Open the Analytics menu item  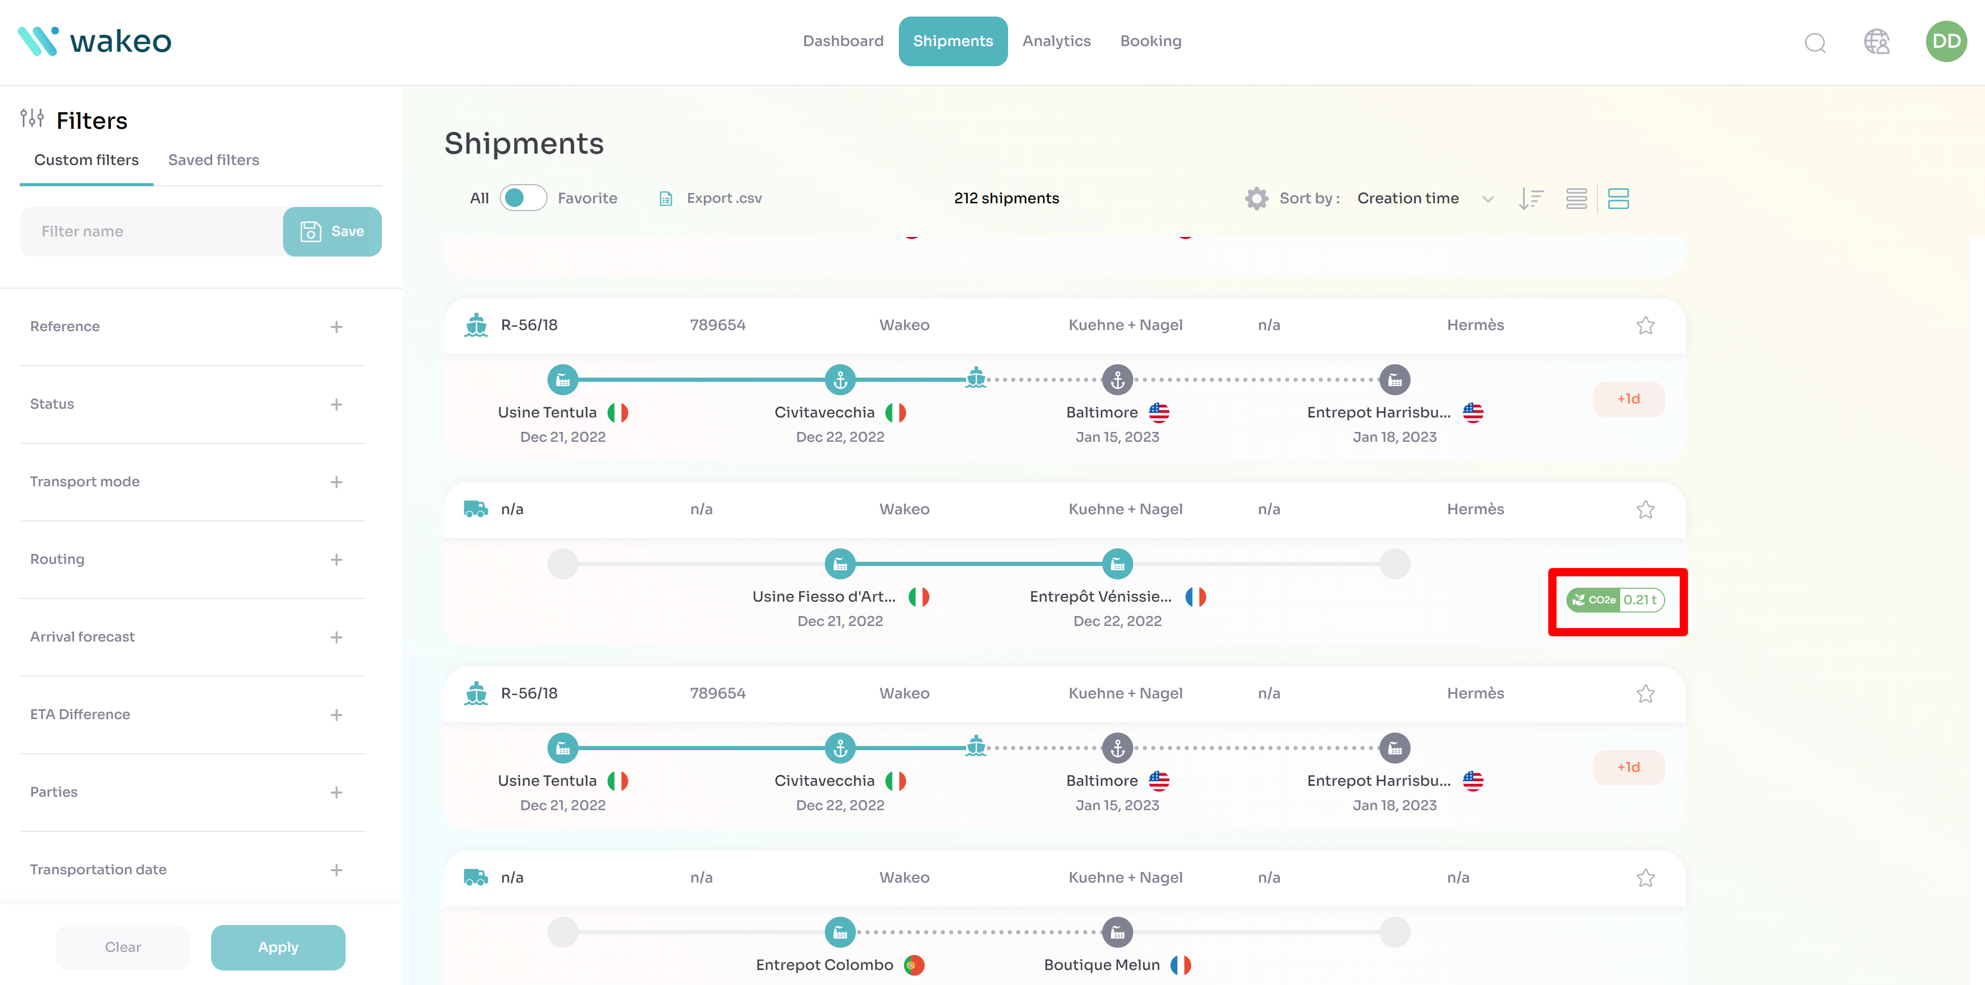1056,41
